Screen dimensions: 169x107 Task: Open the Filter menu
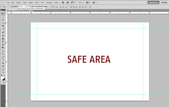click(37, 2)
